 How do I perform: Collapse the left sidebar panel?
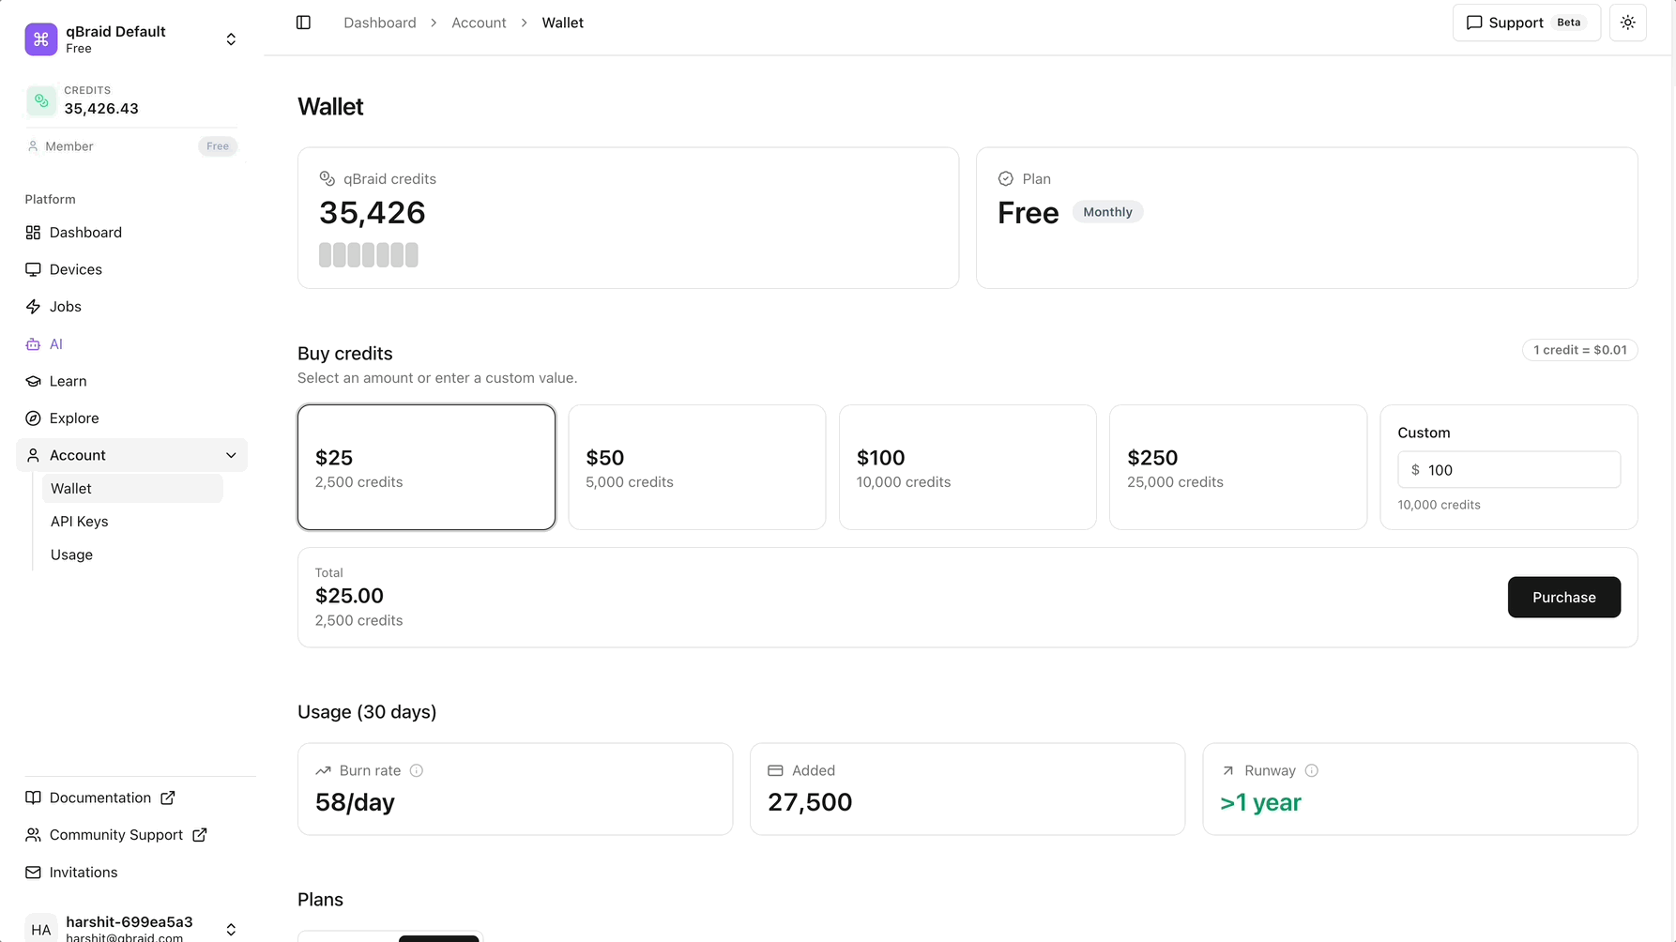click(x=303, y=22)
